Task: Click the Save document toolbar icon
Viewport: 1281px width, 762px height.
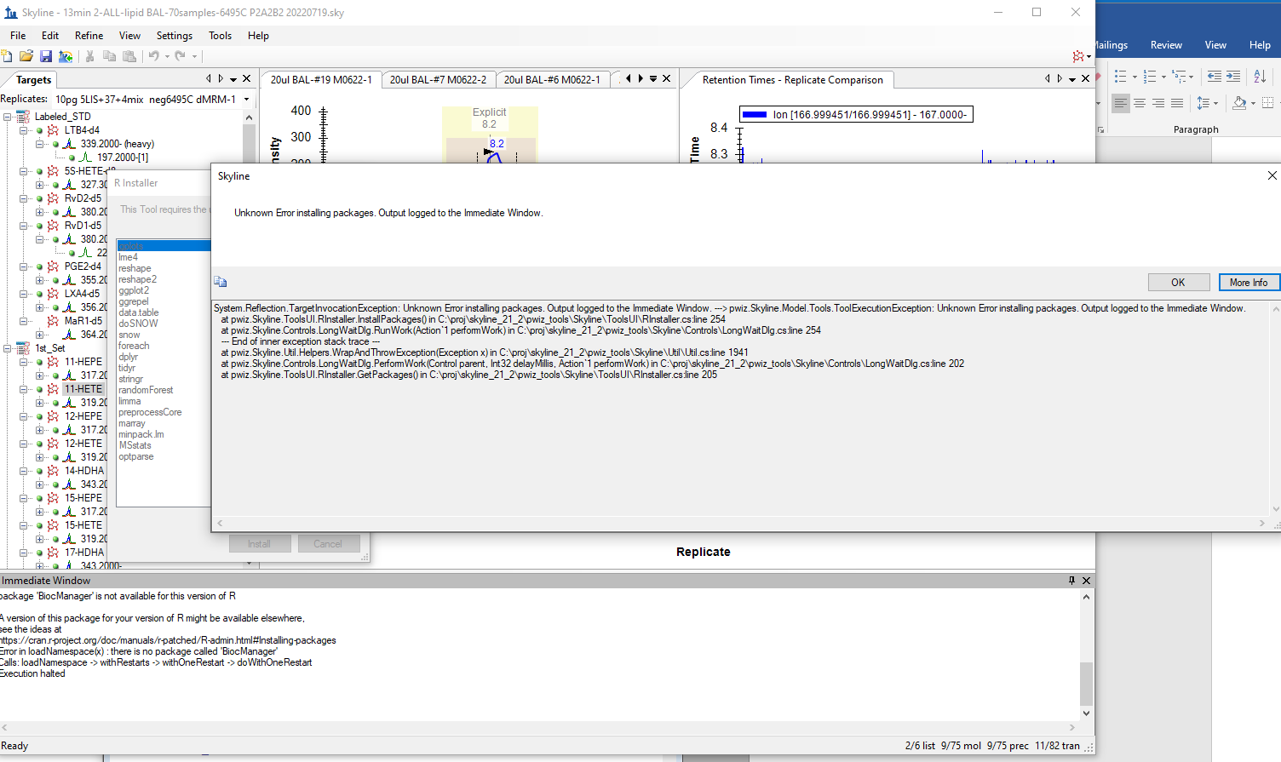Action: coord(46,56)
